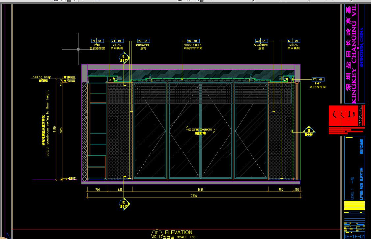
Task: Select section marker 03 right of elevation
Action: tap(309, 132)
